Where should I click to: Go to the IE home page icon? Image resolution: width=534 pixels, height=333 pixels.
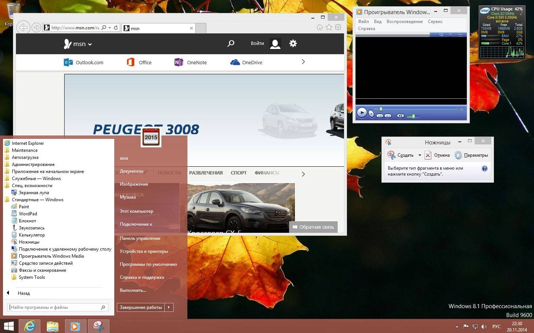[x=320, y=27]
